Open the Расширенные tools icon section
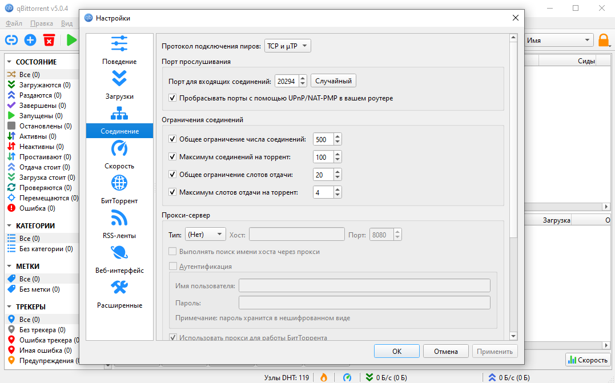 coord(119,288)
